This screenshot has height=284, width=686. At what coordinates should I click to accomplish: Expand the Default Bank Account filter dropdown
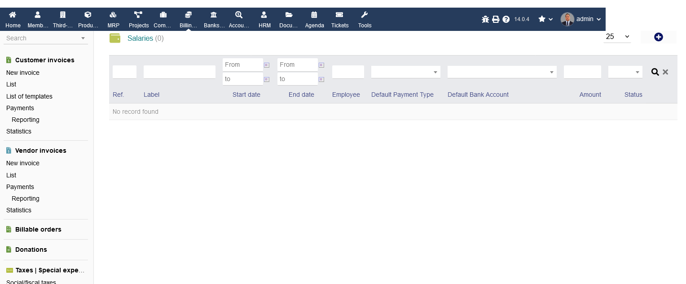[501, 72]
